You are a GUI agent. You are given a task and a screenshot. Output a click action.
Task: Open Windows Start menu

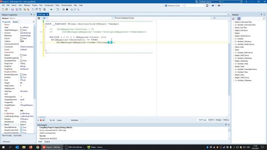[x=3, y=147]
